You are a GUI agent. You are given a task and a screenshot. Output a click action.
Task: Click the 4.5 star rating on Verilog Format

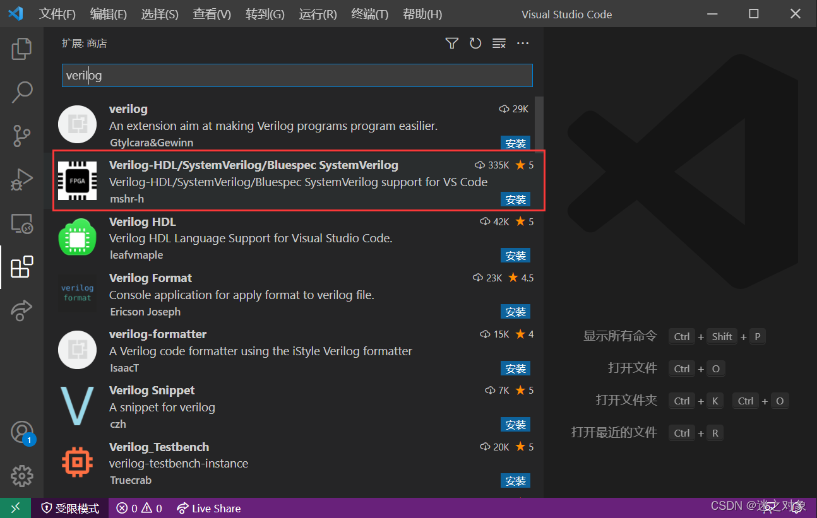coord(521,278)
